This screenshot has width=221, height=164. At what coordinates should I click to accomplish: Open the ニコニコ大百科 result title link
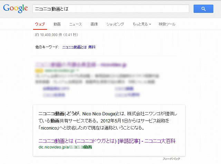tap(107, 141)
